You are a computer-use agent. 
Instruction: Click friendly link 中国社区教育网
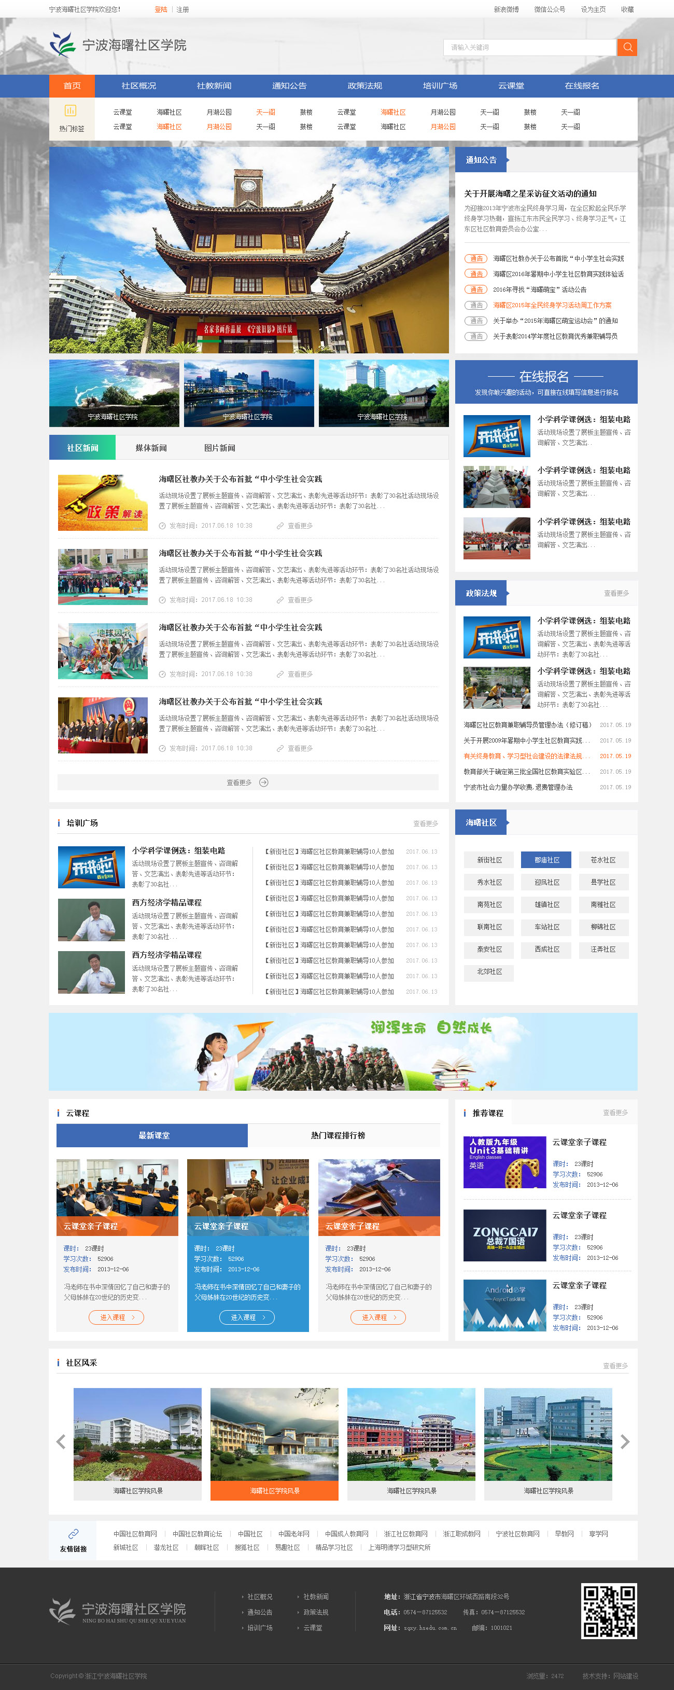(x=135, y=1534)
